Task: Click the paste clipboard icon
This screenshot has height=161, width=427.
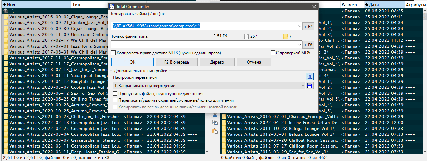Action: [215, 131]
